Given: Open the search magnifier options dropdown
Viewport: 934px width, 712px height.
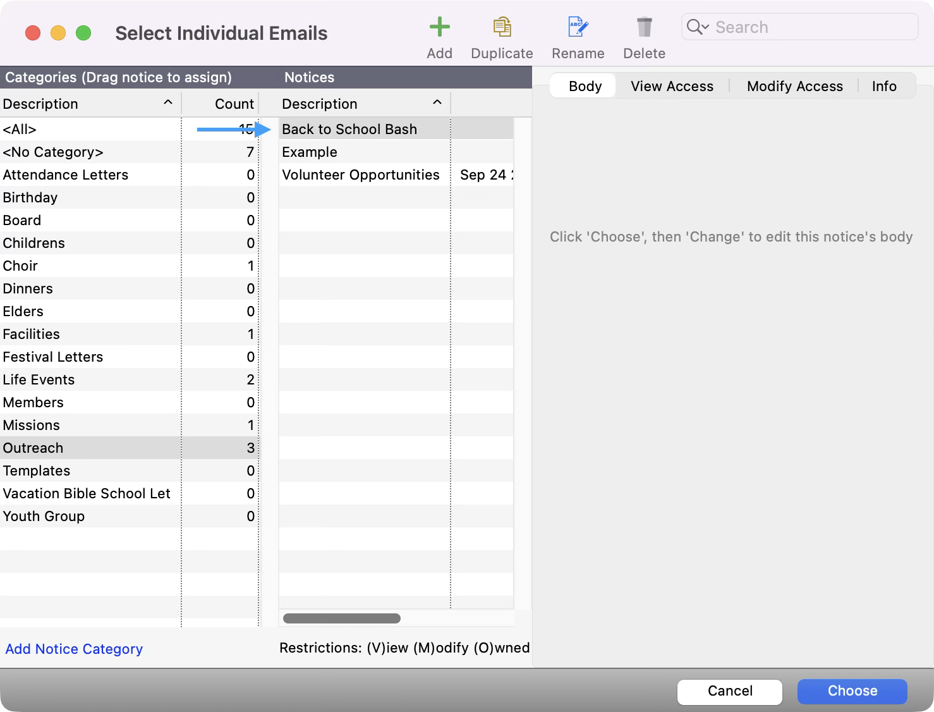Looking at the screenshot, I should click(698, 27).
